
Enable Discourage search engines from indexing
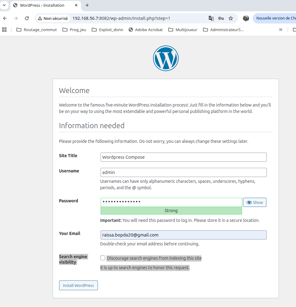click(x=102, y=258)
